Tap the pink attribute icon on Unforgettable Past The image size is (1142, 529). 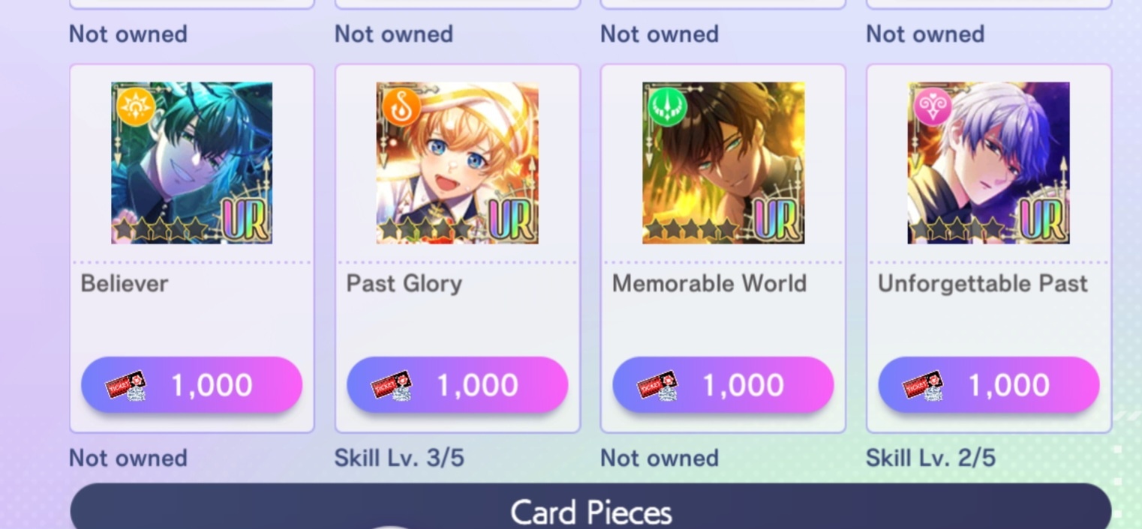pyautogui.click(x=933, y=106)
